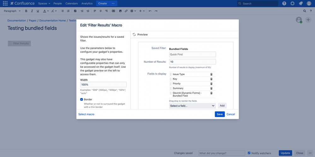Delete the Issue Type field
The height and width of the screenshot is (157, 315).
coord(211,74)
